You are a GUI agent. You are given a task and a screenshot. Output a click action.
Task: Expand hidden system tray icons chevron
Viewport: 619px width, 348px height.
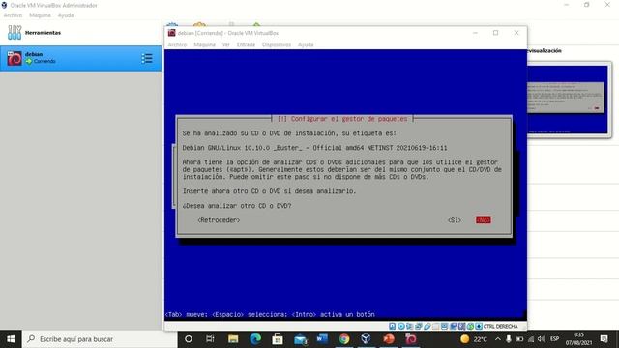(497, 339)
